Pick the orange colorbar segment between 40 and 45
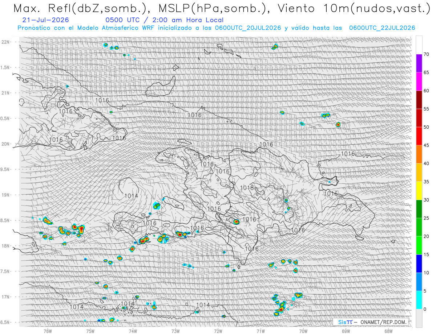Viewport: 436px width, 336px height. (x=419, y=154)
